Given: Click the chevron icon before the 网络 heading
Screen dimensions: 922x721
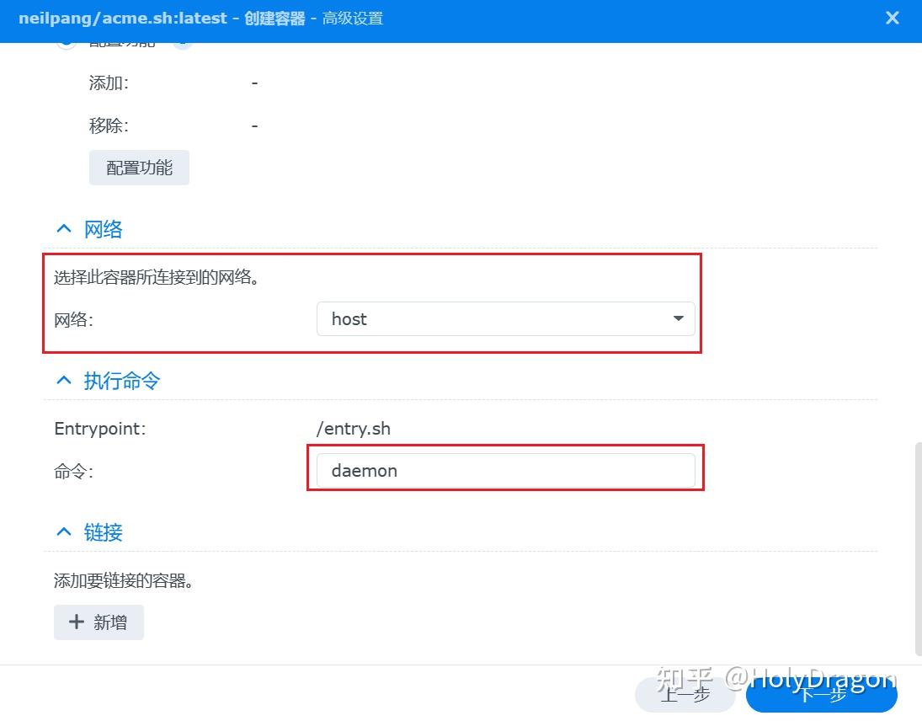Looking at the screenshot, I should 63,228.
